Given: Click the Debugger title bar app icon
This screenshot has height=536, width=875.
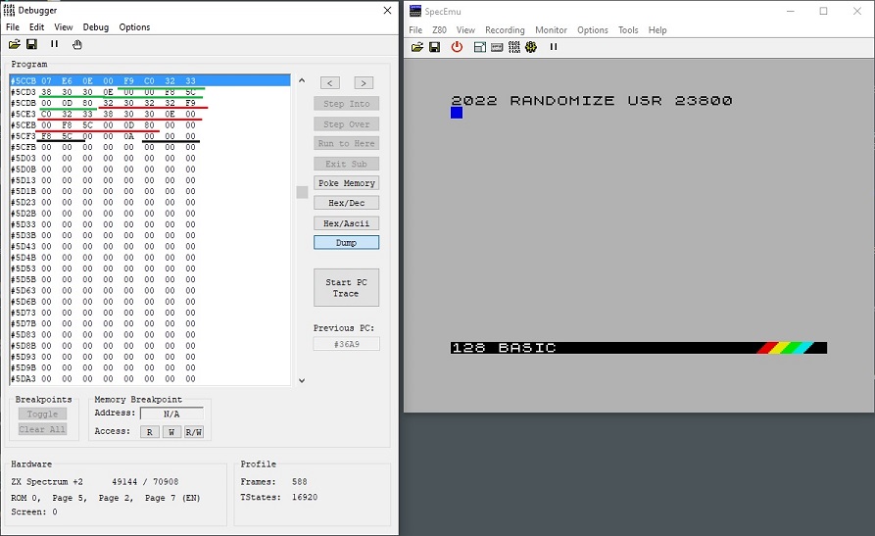Looking at the screenshot, I should pyautogui.click(x=10, y=10).
